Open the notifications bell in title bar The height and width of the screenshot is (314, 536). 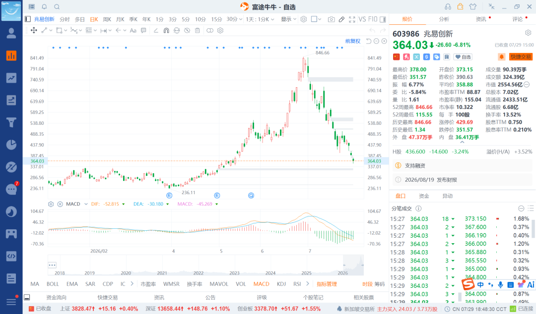[45, 6]
